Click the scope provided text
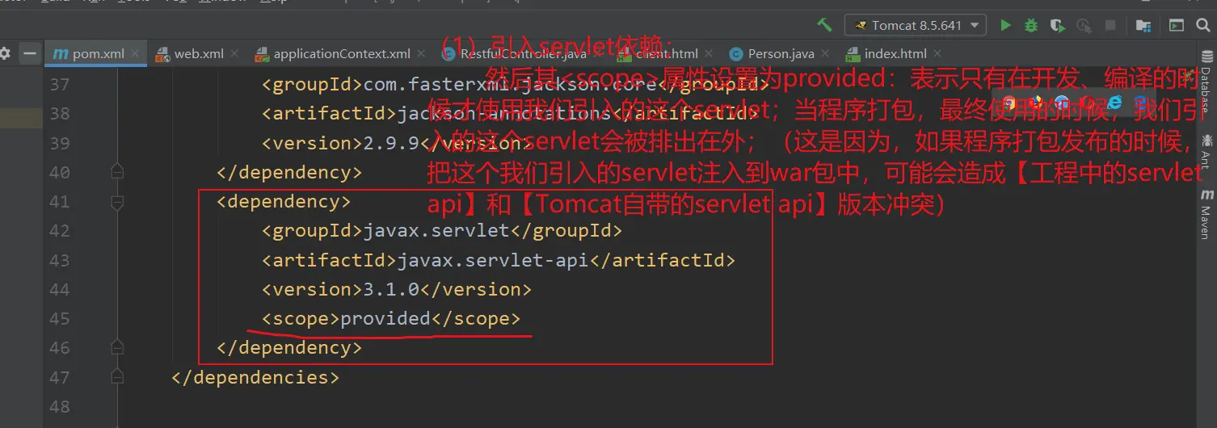This screenshot has height=428, width=1217. [385, 318]
